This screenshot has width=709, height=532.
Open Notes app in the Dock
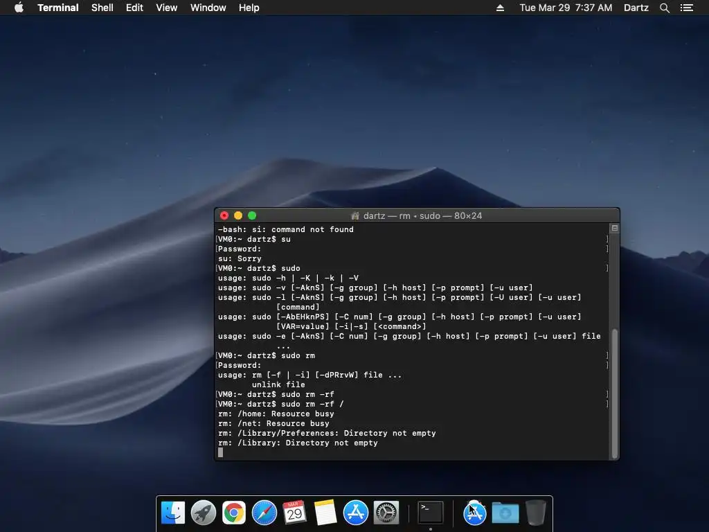[x=325, y=513]
